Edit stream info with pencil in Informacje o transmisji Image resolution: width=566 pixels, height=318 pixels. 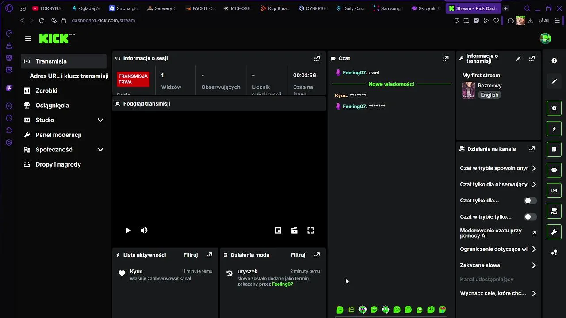point(519,58)
